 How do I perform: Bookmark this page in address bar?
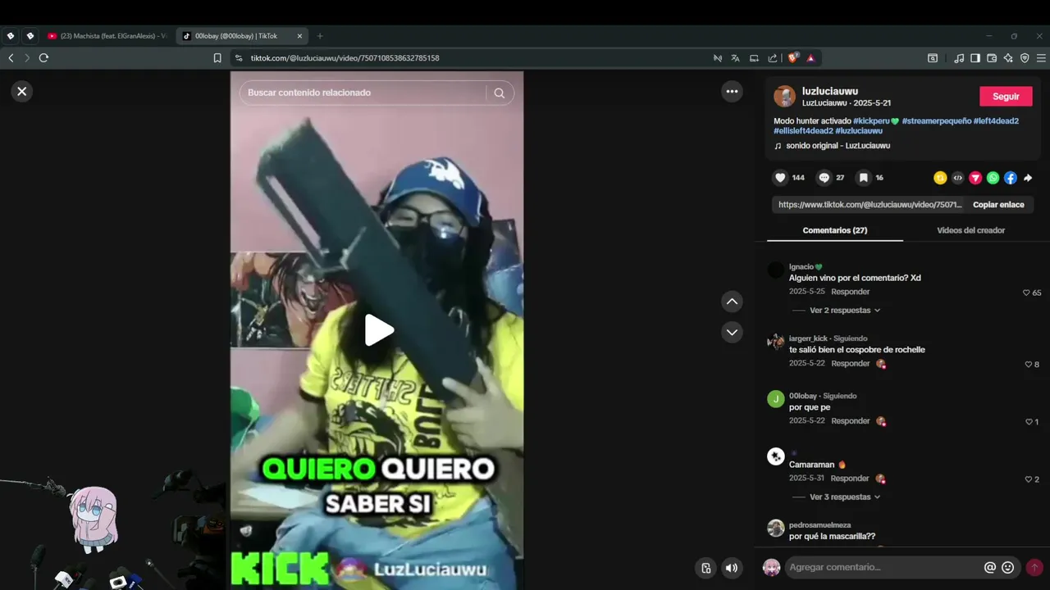217,58
